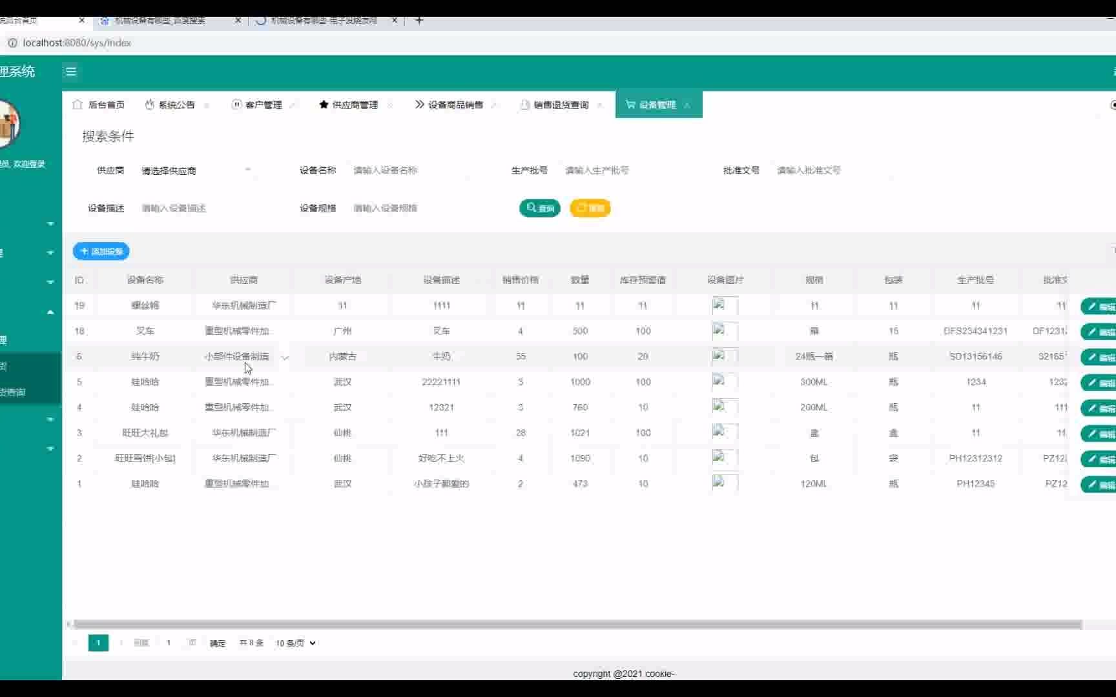This screenshot has width=1116, height=697.
Task: Close the 系统公告 tab
Action: tap(207, 105)
